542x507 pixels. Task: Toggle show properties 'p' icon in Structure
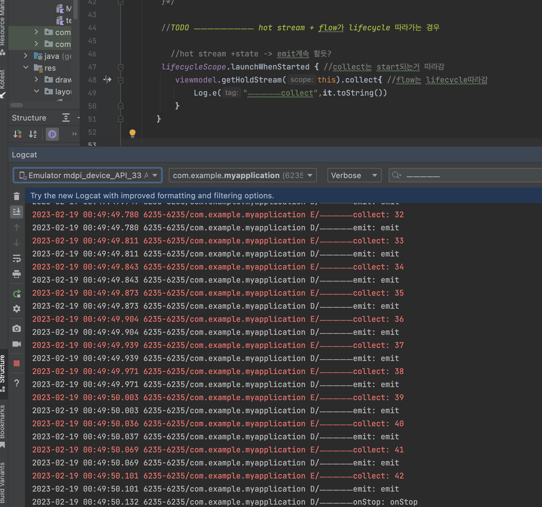(x=52, y=134)
